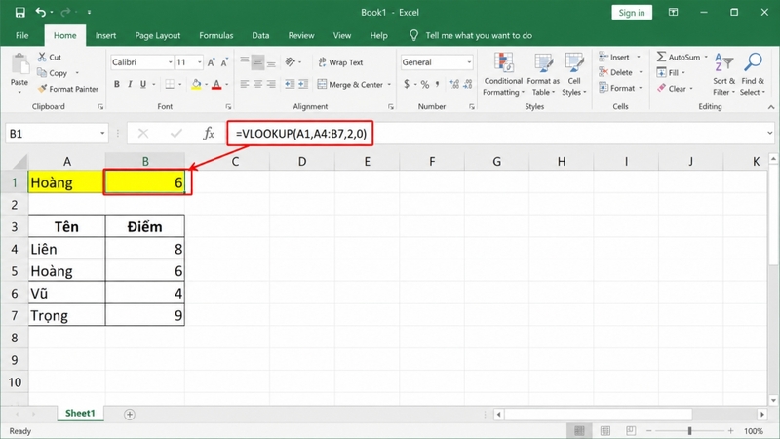This screenshot has height=439, width=780.
Task: Open Conditional Formatting
Action: tap(503, 74)
